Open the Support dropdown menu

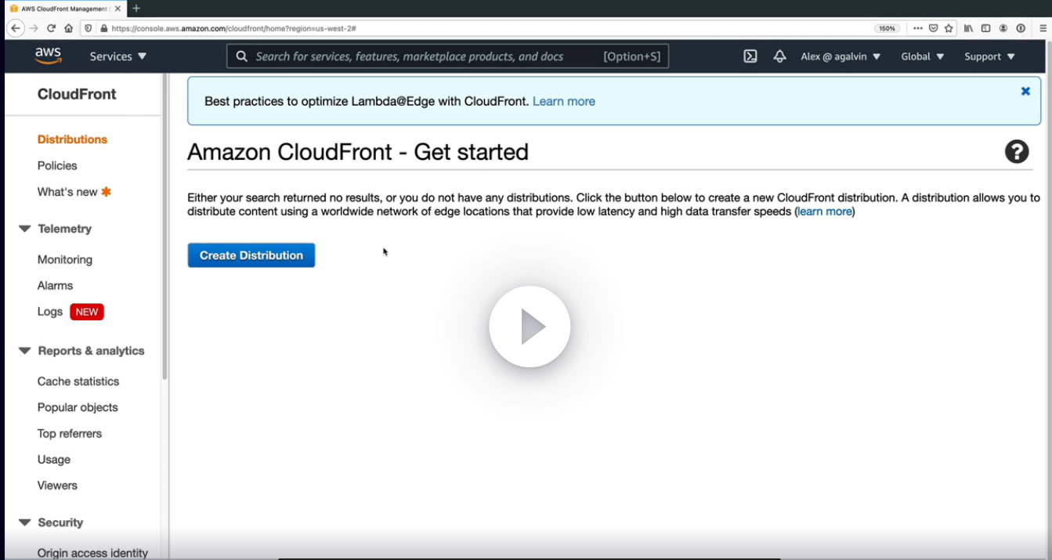click(x=989, y=56)
